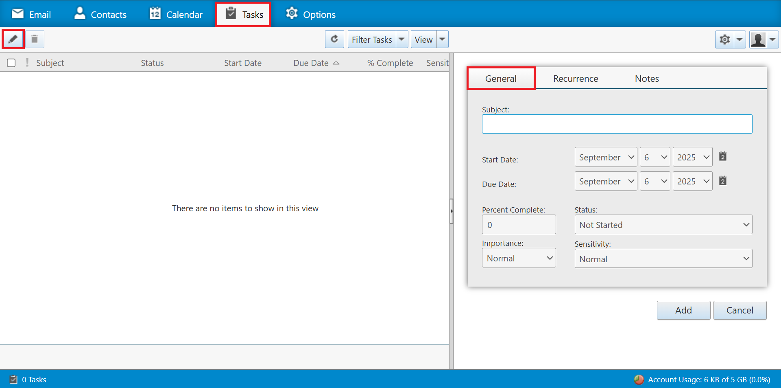Screen dimensions: 781x388
Task: Expand the settings gear dropdown arrow
Action: point(740,39)
